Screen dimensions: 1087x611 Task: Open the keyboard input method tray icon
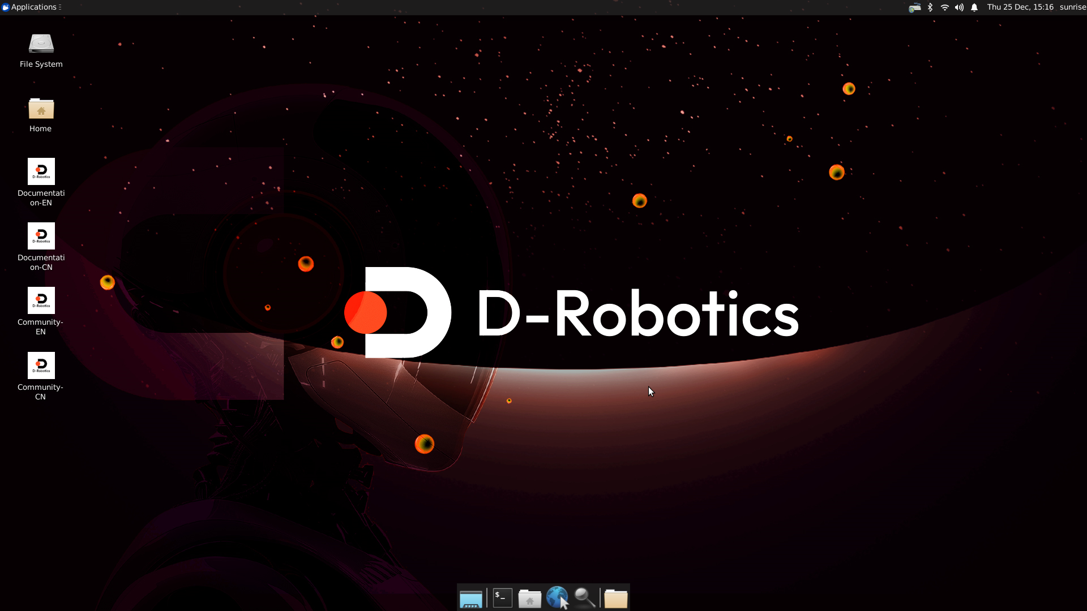point(914,7)
